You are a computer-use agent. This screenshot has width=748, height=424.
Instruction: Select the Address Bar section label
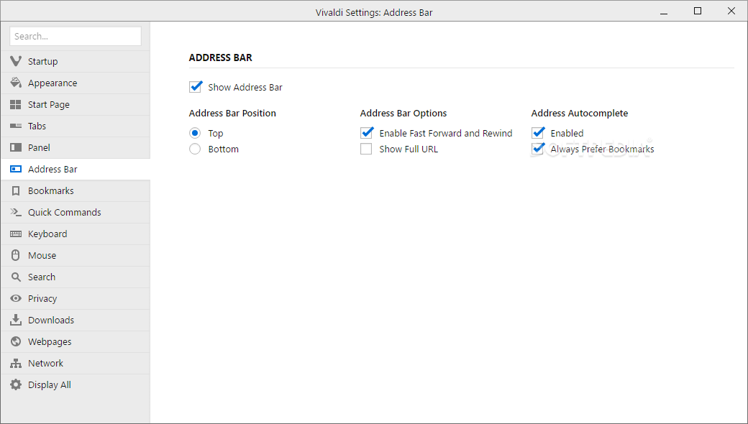point(53,169)
